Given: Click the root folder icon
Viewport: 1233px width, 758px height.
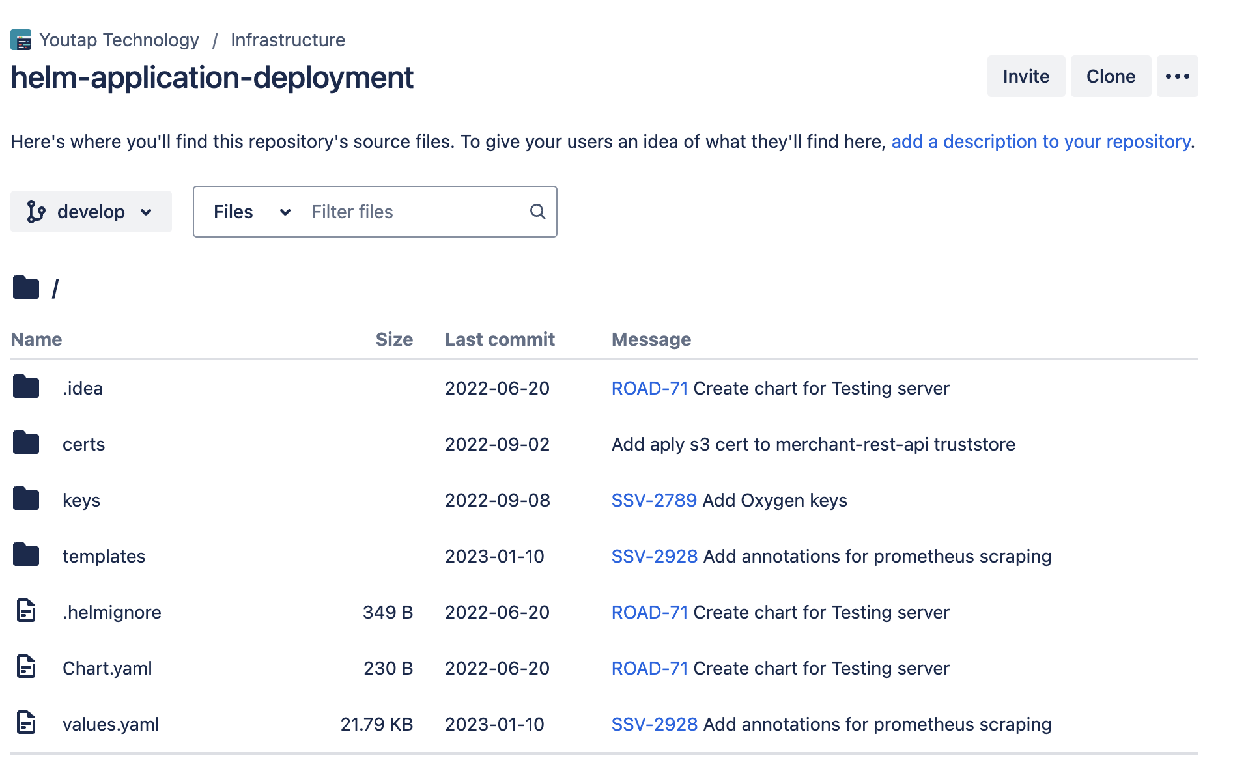Looking at the screenshot, I should pyautogui.click(x=26, y=287).
